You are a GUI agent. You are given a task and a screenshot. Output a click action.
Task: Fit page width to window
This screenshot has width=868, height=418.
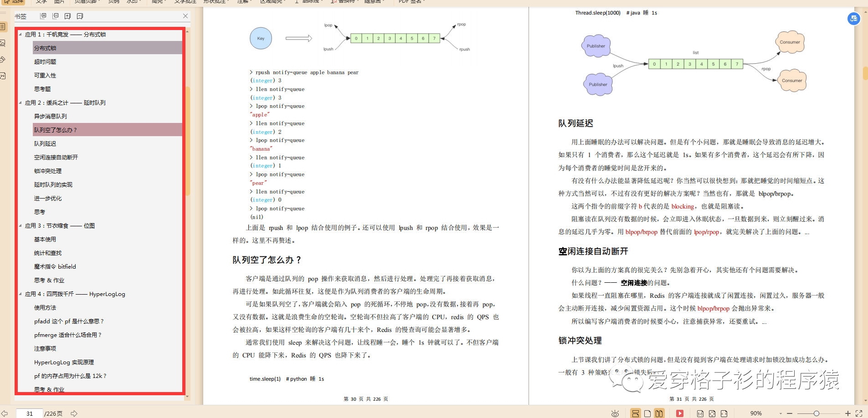pyautogui.click(x=724, y=413)
